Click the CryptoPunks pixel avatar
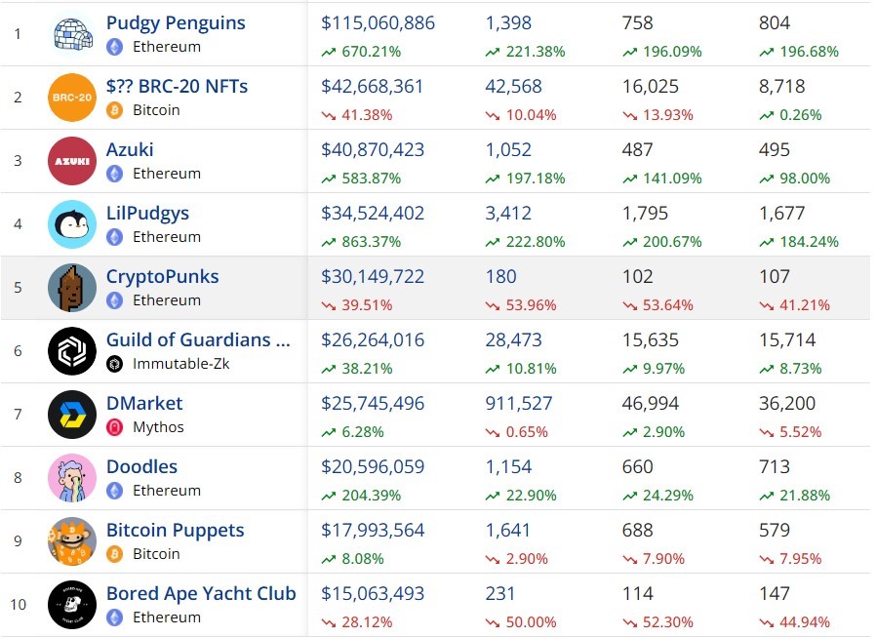Image resolution: width=876 pixels, height=637 pixels. (x=72, y=288)
